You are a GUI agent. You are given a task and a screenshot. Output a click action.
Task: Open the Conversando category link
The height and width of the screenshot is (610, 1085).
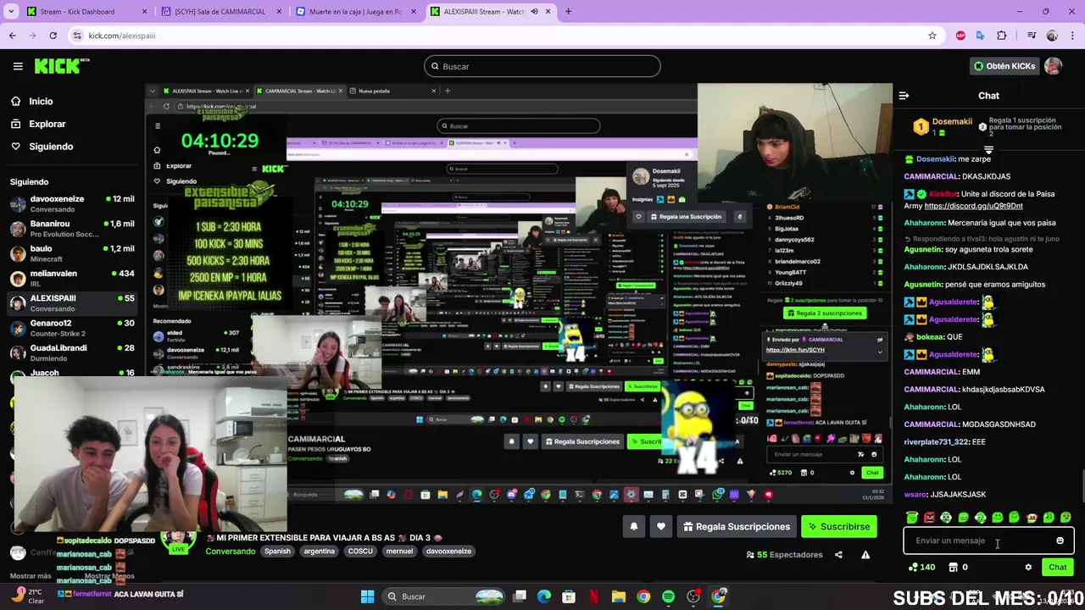click(231, 552)
